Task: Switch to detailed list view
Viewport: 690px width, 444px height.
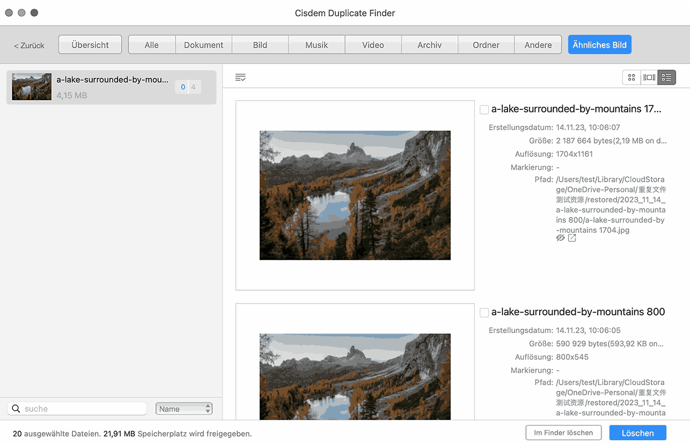Action: (x=666, y=78)
